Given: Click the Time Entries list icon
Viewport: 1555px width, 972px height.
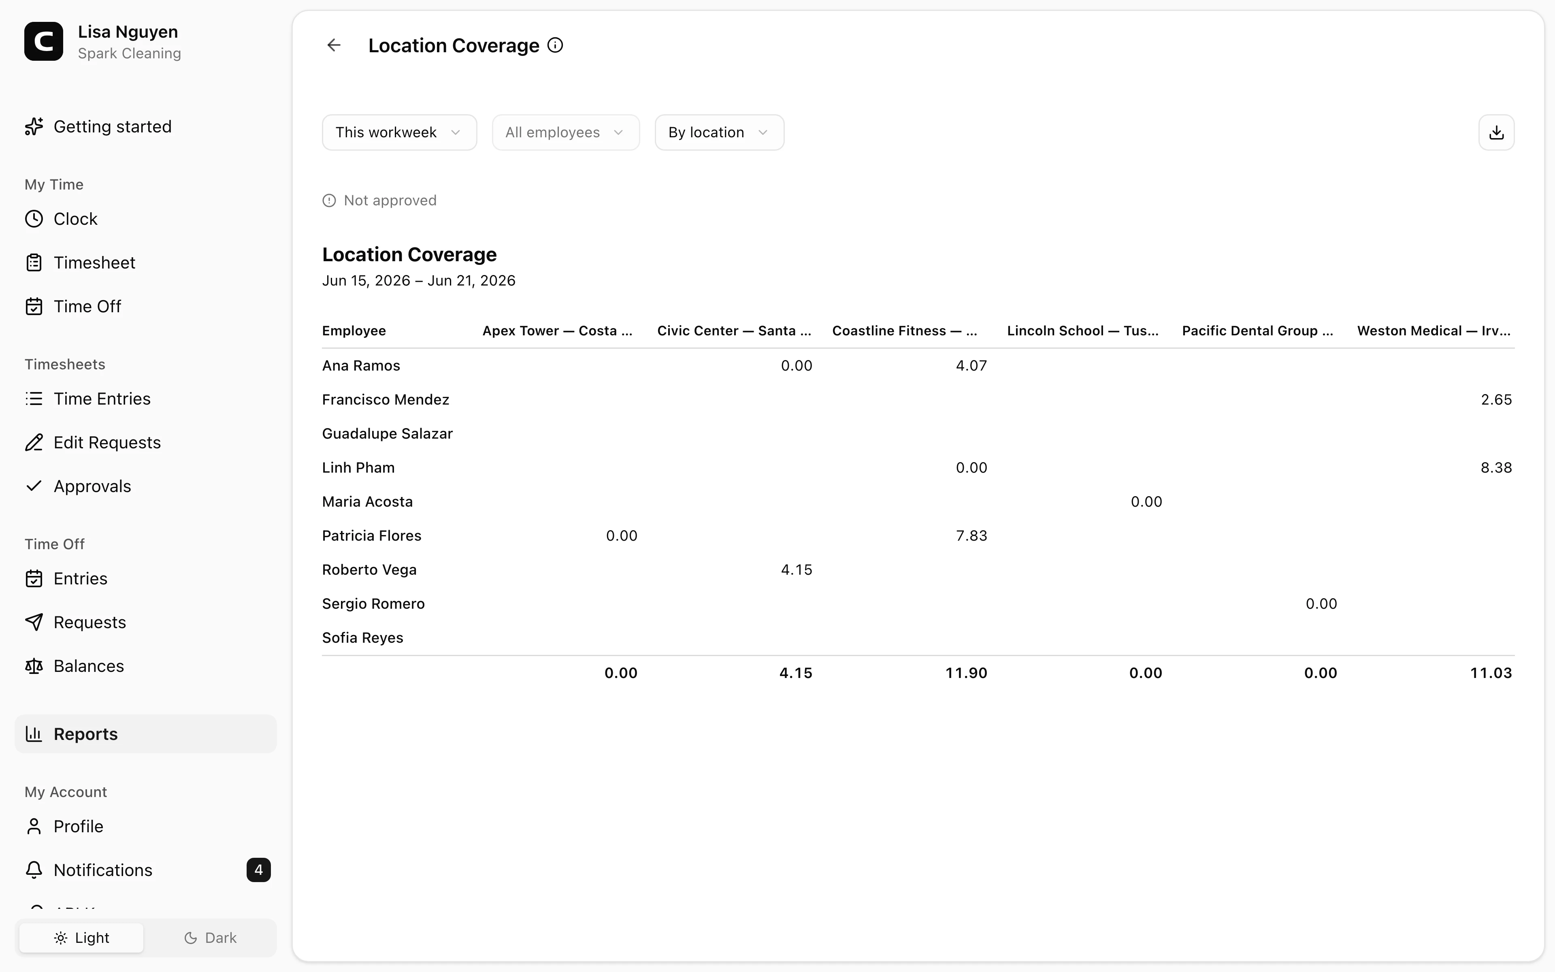Looking at the screenshot, I should pyautogui.click(x=34, y=399).
